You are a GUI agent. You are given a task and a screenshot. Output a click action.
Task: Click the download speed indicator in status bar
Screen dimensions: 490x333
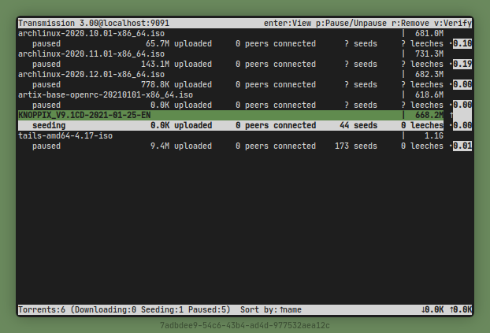435,310
